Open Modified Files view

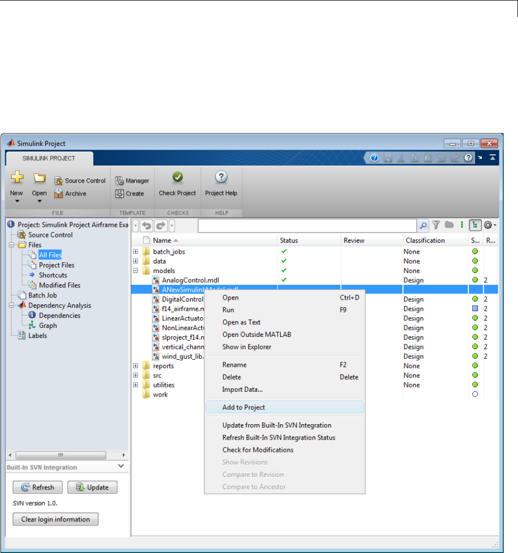tap(59, 285)
